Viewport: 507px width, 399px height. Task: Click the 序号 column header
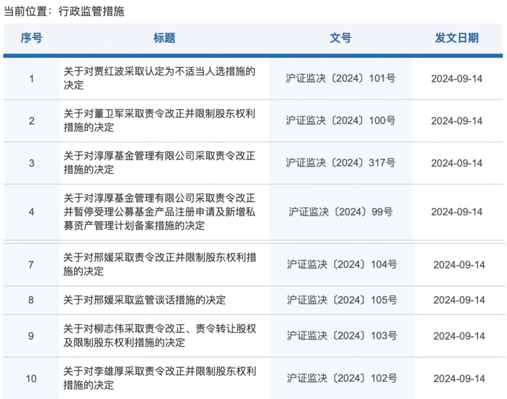click(x=31, y=38)
